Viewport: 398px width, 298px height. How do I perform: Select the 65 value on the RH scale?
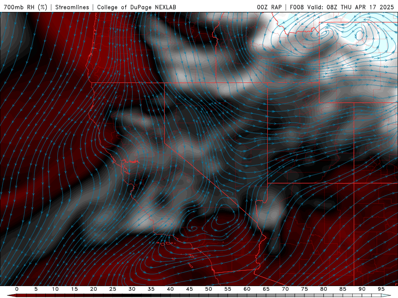click(x=266, y=289)
